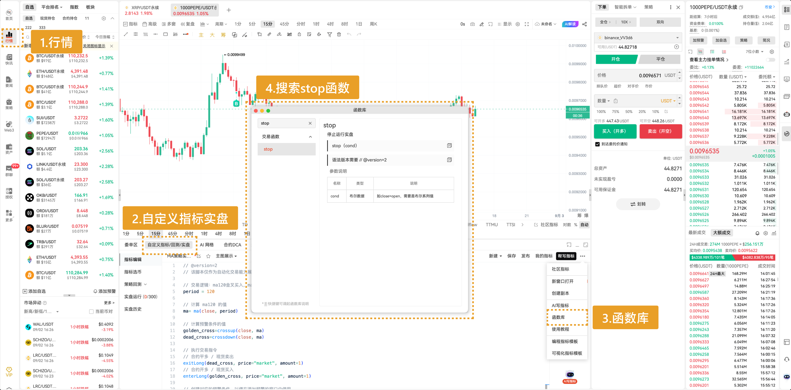Click the fullscreen chart icon

tap(527, 24)
